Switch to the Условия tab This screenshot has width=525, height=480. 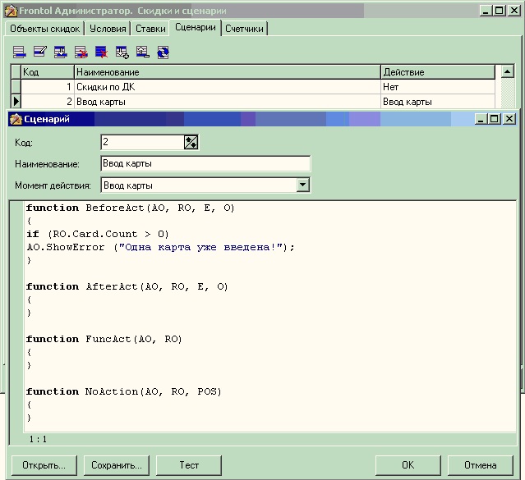click(108, 29)
